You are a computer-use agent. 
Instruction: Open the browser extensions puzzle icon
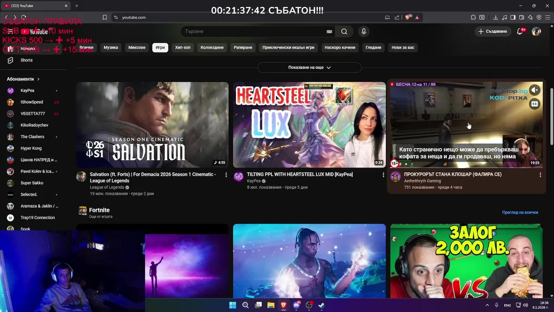pyautogui.click(x=473, y=17)
